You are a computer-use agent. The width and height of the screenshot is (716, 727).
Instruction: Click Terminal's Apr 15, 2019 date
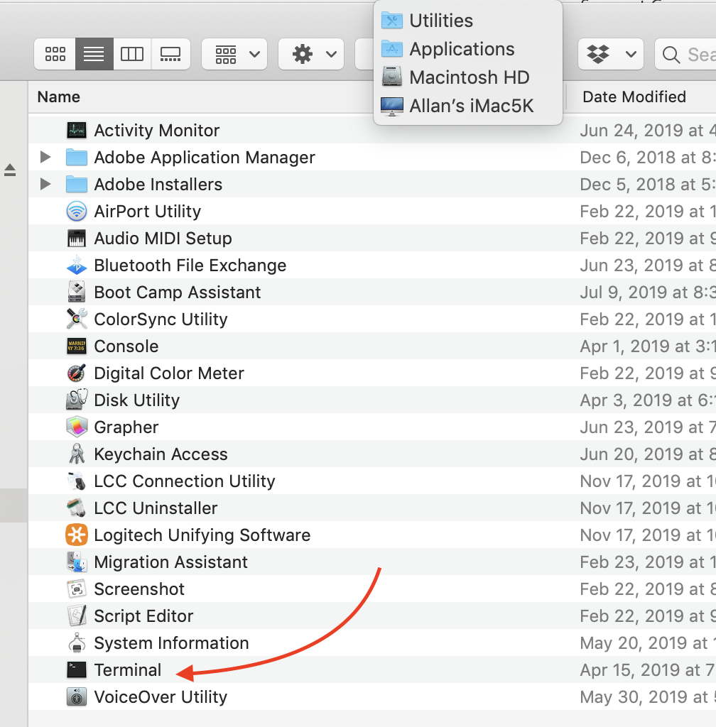click(x=647, y=670)
